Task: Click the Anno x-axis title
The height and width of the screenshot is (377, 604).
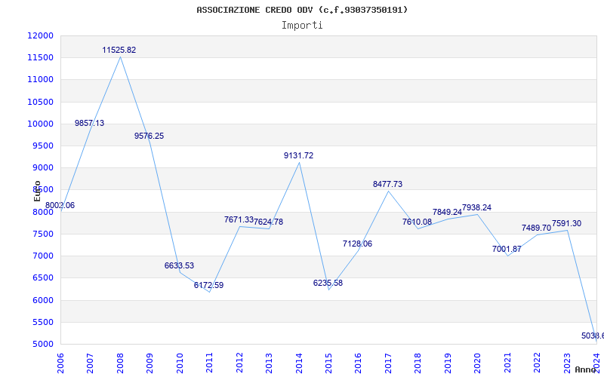Action: (586, 369)
